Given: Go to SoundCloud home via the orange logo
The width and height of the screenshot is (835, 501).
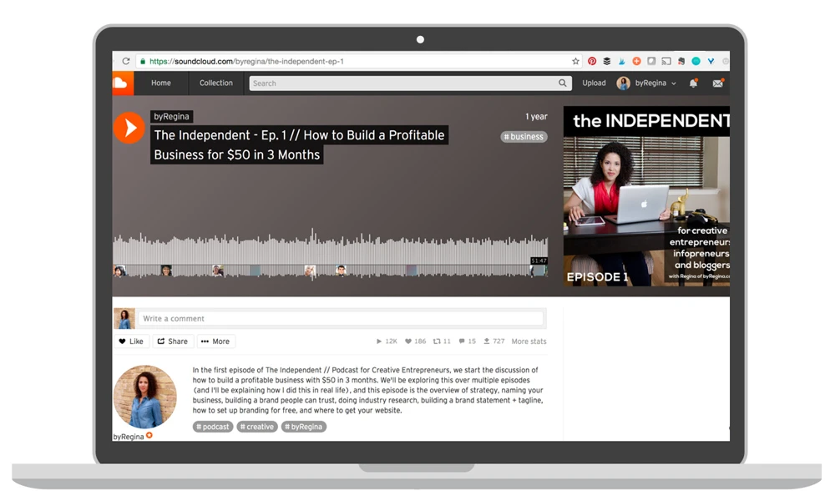Looking at the screenshot, I should click(x=123, y=83).
